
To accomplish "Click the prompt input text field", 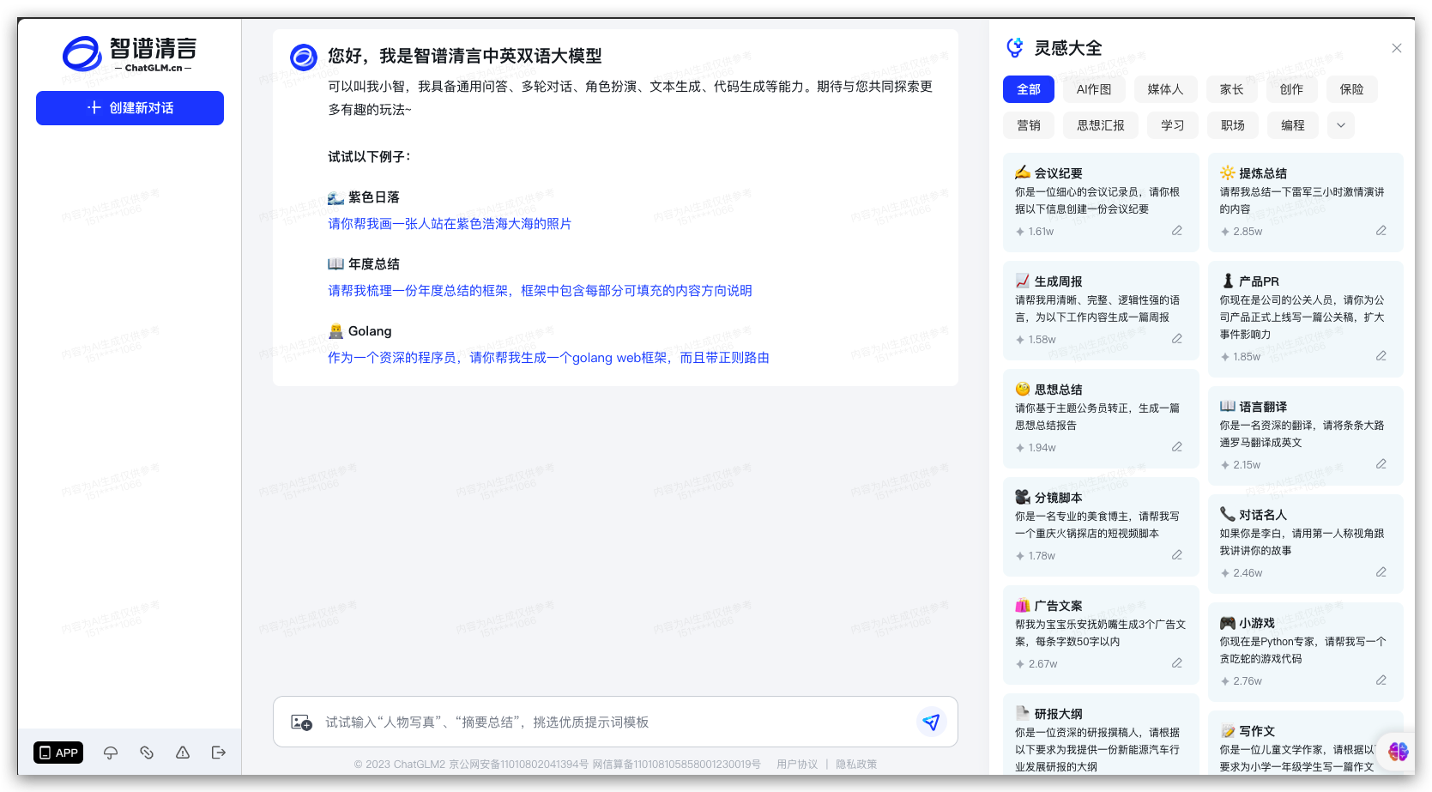I will (615, 722).
